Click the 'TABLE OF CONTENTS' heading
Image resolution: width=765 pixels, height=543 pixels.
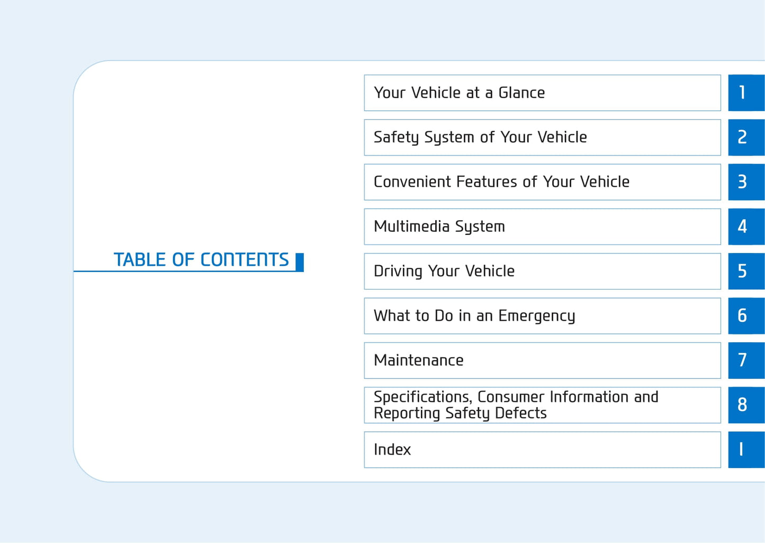tap(201, 259)
